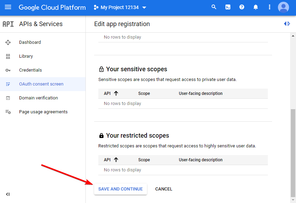Viewport: 296px width, 203px height.
Task: Toggle API sort order in sensitive scopes table
Action: (115, 93)
